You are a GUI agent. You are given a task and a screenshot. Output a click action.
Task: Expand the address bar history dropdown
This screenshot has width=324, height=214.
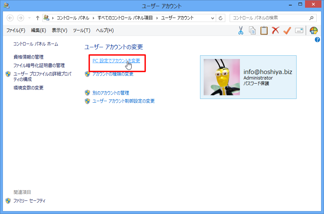[212, 18]
